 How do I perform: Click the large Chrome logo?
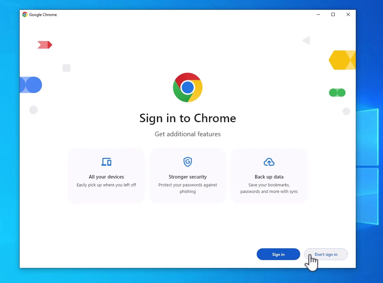(x=188, y=87)
